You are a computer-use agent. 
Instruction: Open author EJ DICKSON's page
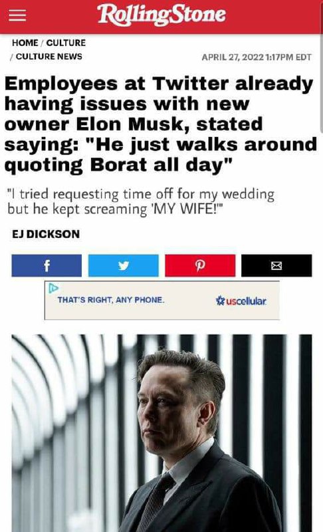coord(46,234)
